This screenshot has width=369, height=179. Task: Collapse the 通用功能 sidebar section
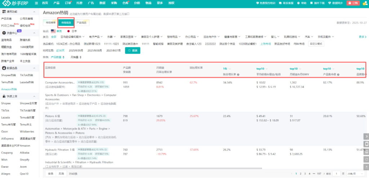pyautogui.click(x=35, y=12)
